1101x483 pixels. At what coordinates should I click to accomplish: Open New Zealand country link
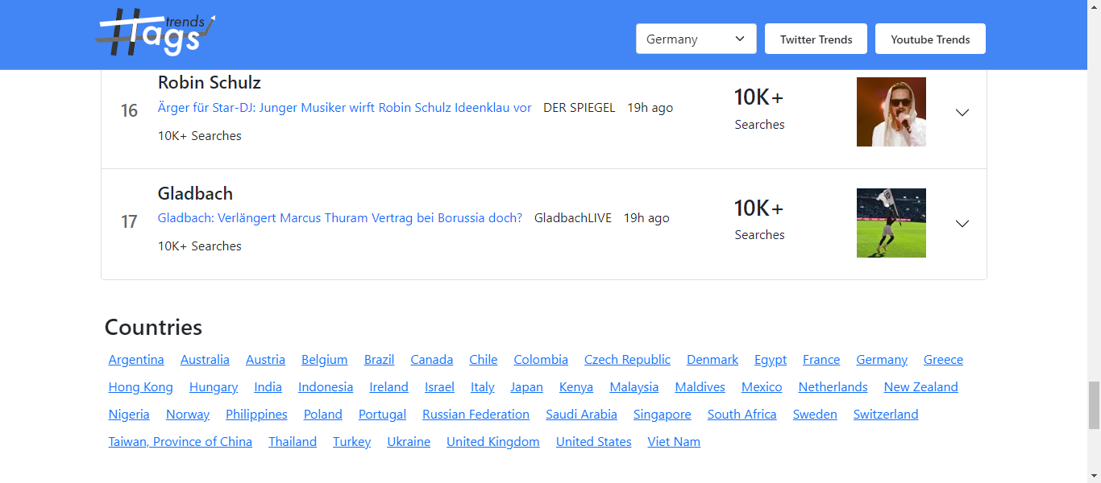click(x=921, y=387)
